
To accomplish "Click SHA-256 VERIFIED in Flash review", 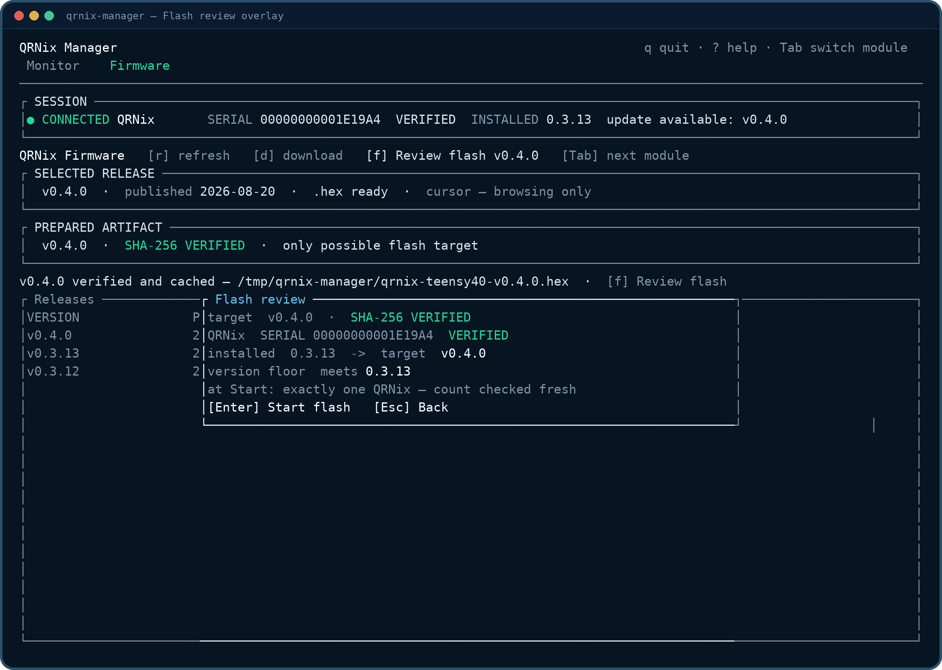I will (x=410, y=317).
